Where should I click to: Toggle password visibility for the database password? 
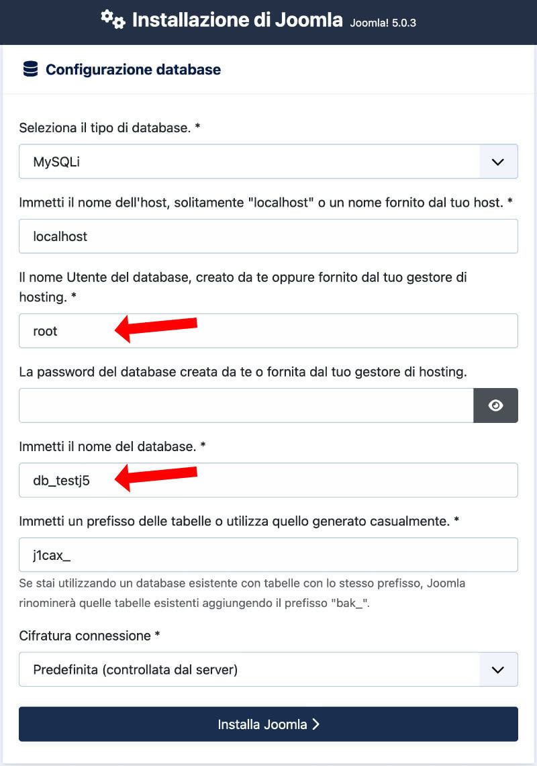(x=496, y=405)
